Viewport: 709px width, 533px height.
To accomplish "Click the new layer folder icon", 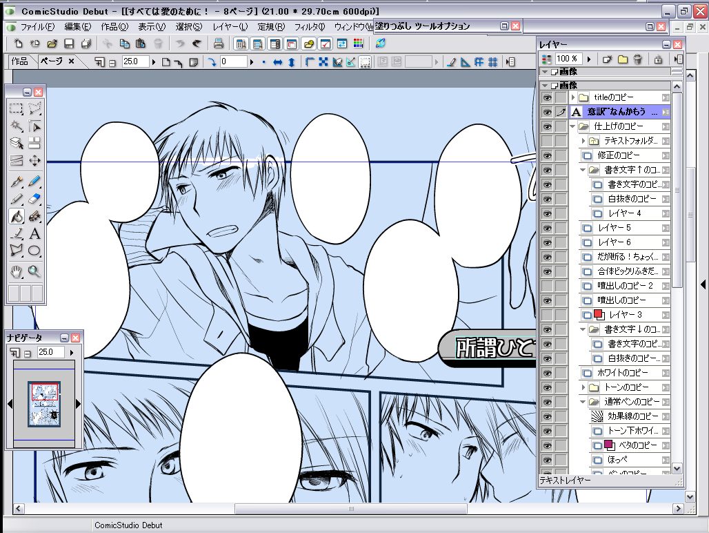I will (x=623, y=59).
